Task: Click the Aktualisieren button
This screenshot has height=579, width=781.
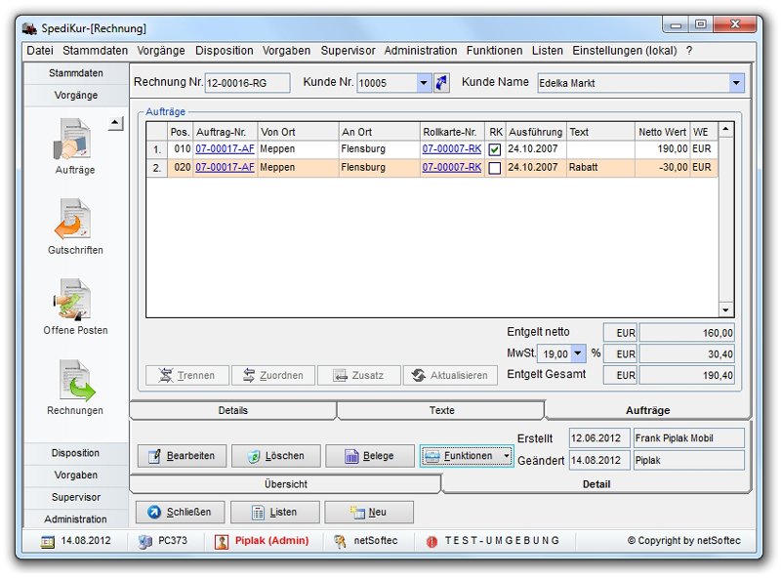Action: (x=450, y=376)
